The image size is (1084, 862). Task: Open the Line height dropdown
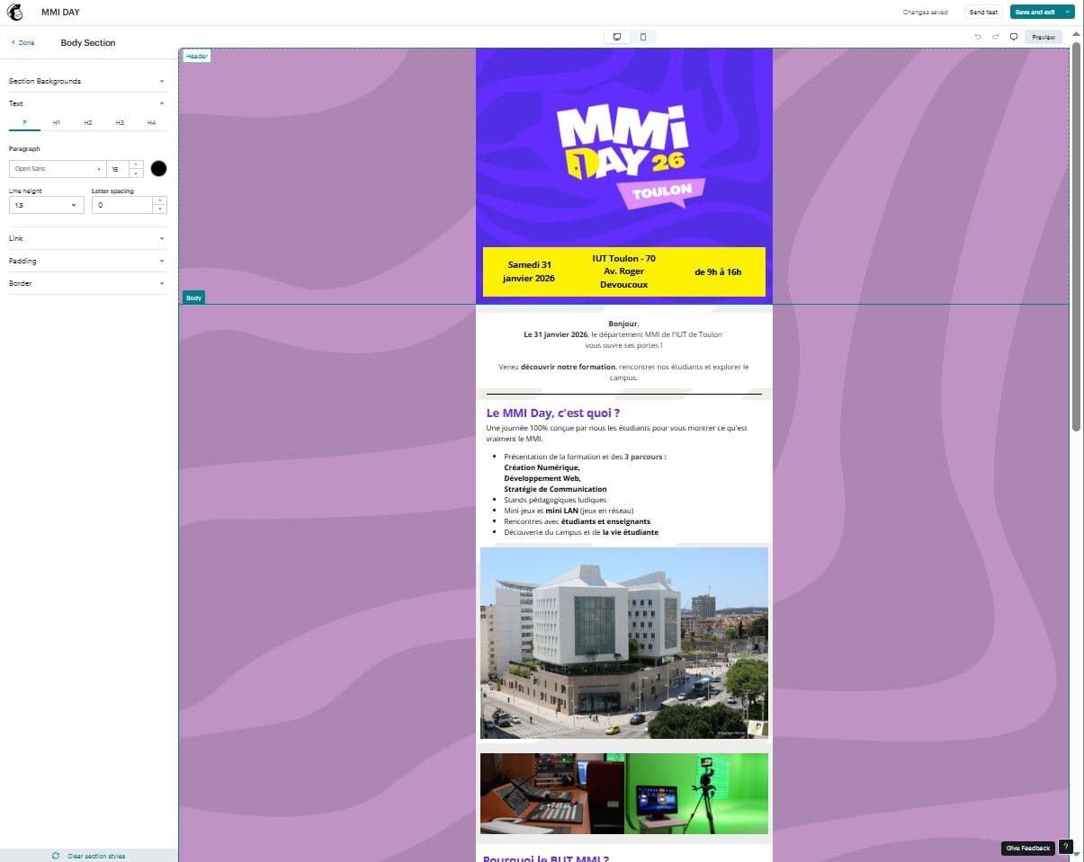(x=47, y=205)
